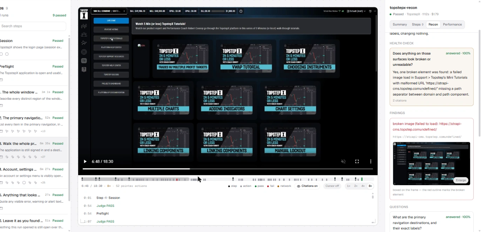Unmute the video with the crossed speaker icon

click(343, 161)
